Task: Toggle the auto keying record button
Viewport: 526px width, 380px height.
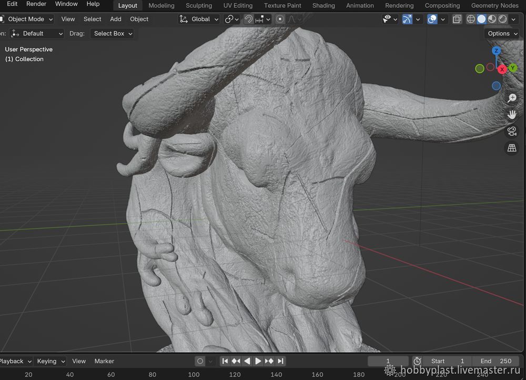Action: [x=200, y=361]
